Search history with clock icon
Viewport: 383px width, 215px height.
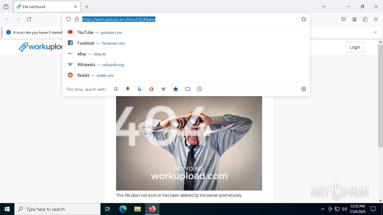[200, 89]
